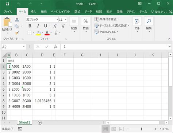Click the formula bar confirm checkmark
The image size is (173, 133).
coord(47,47)
